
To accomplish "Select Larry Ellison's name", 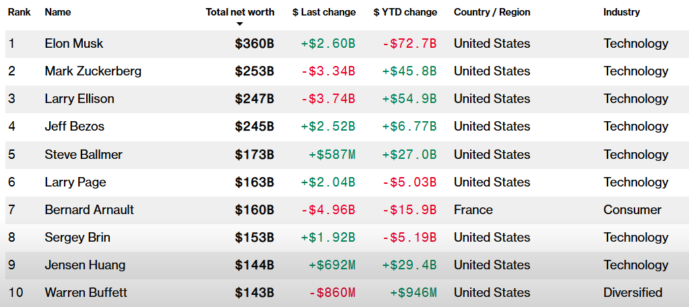I will pyautogui.click(x=79, y=99).
